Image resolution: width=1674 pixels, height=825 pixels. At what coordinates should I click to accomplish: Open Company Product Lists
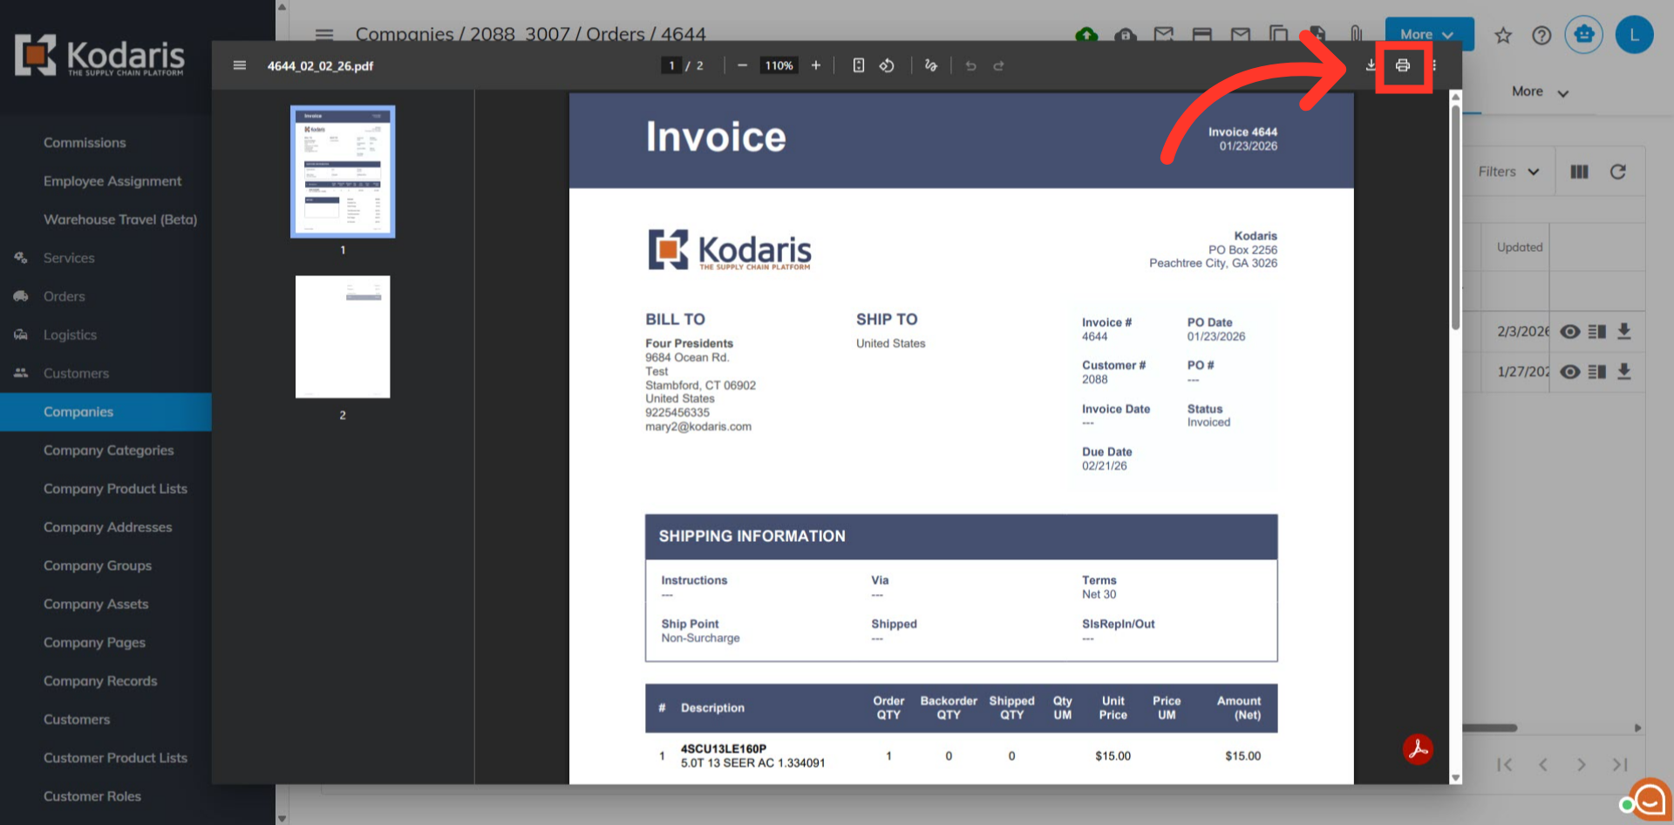click(115, 489)
